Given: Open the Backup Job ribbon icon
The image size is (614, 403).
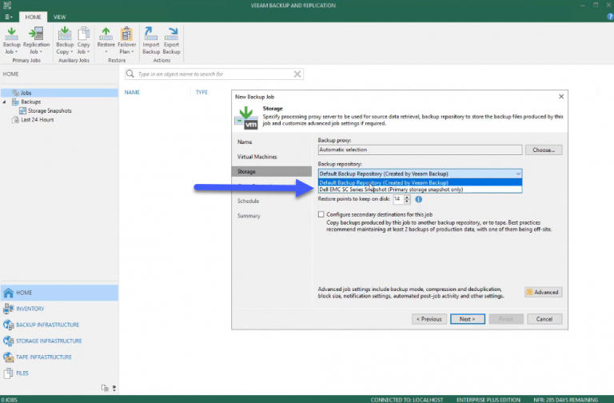Looking at the screenshot, I should [11, 40].
